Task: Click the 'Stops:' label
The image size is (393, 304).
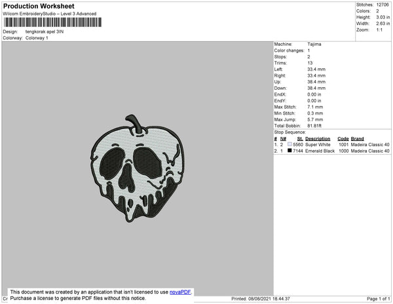Action: point(280,56)
